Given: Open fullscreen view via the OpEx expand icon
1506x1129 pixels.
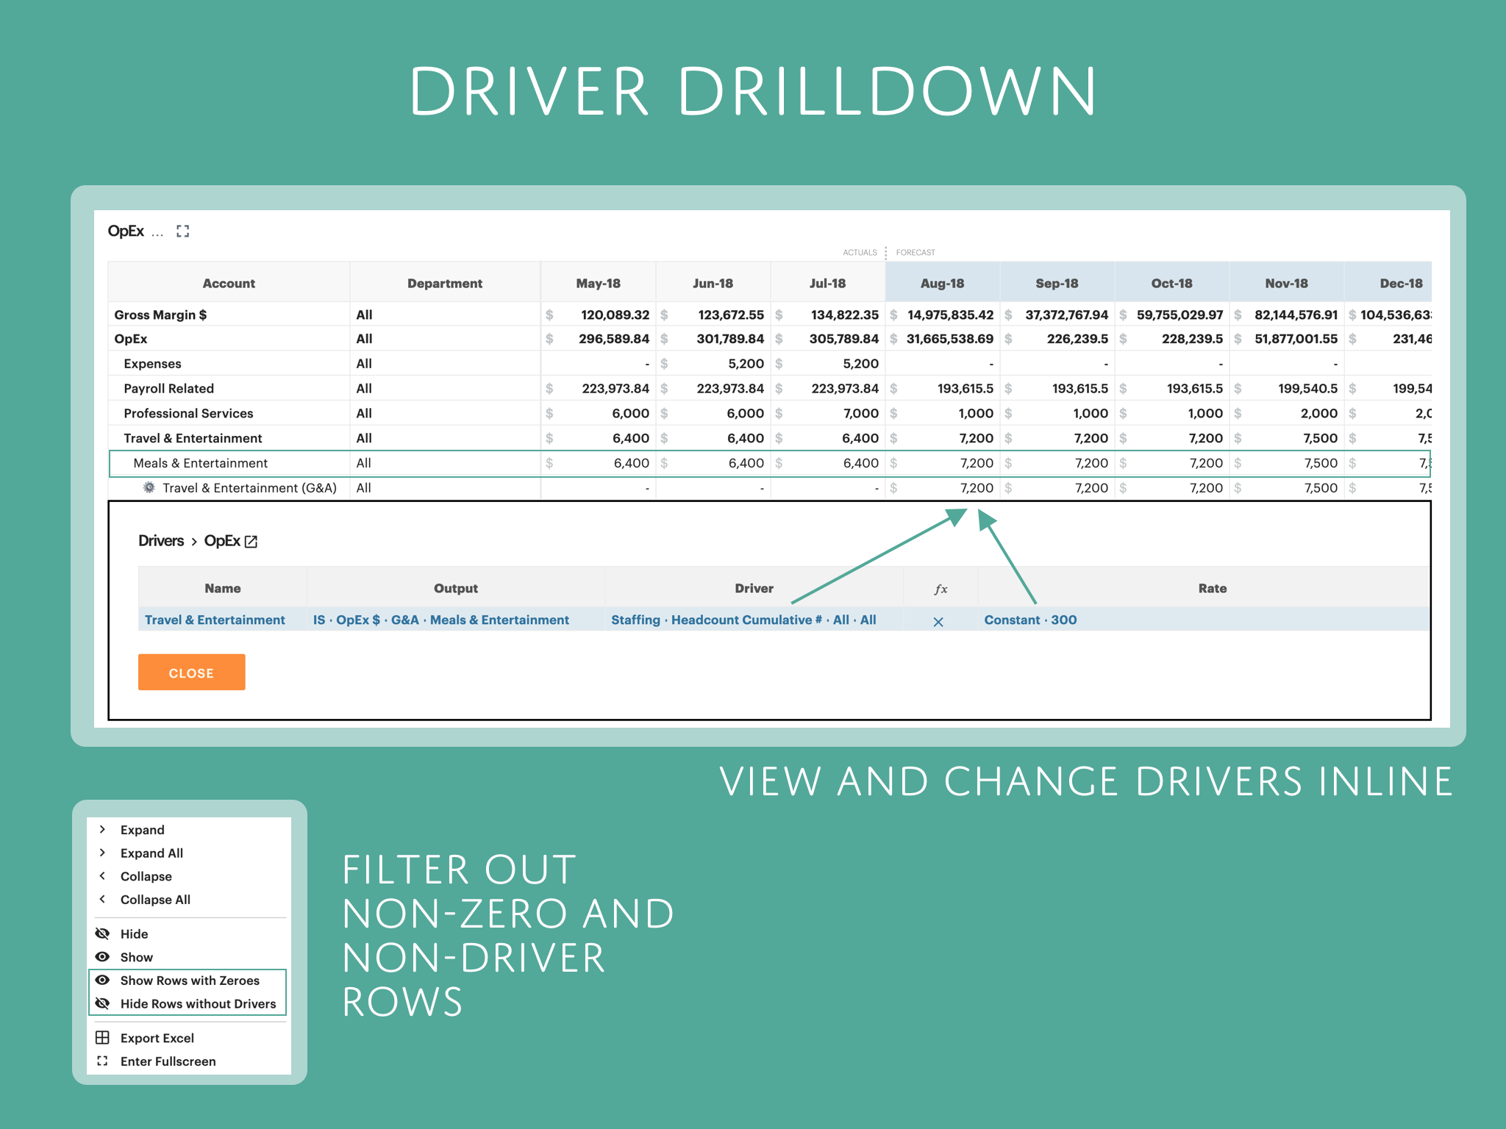Looking at the screenshot, I should (x=183, y=231).
